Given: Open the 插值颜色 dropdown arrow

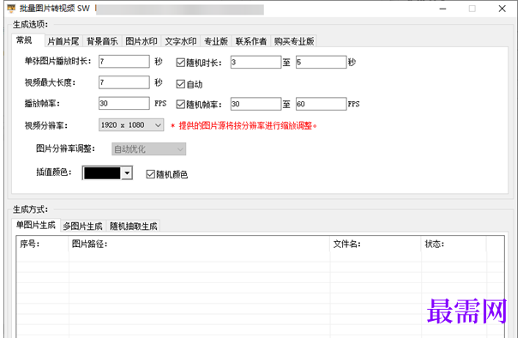Looking at the screenshot, I should [127, 172].
